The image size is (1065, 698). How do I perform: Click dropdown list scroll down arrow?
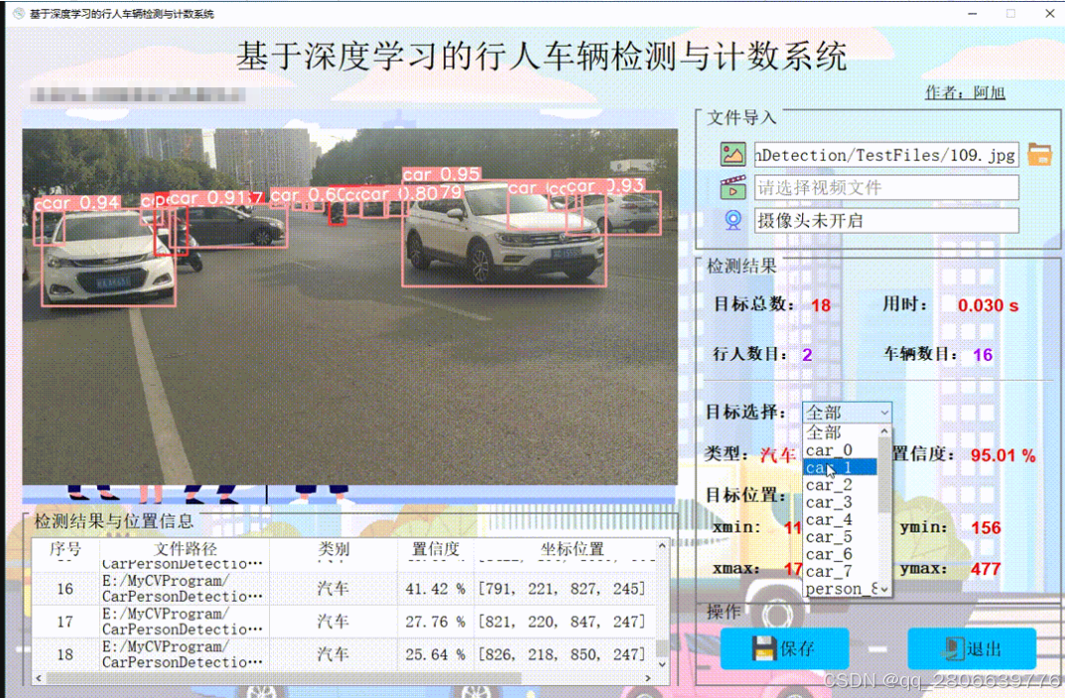coord(884,590)
